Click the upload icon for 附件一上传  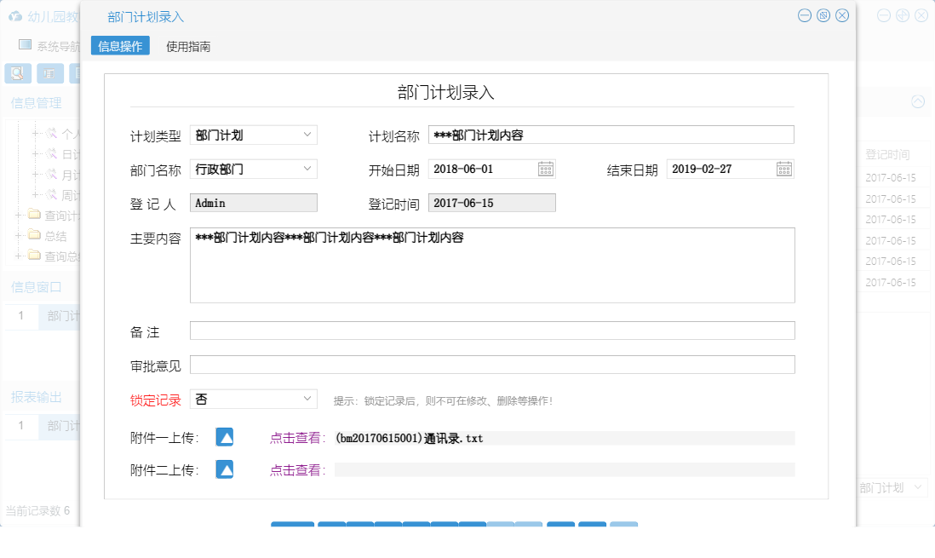pyautogui.click(x=224, y=438)
